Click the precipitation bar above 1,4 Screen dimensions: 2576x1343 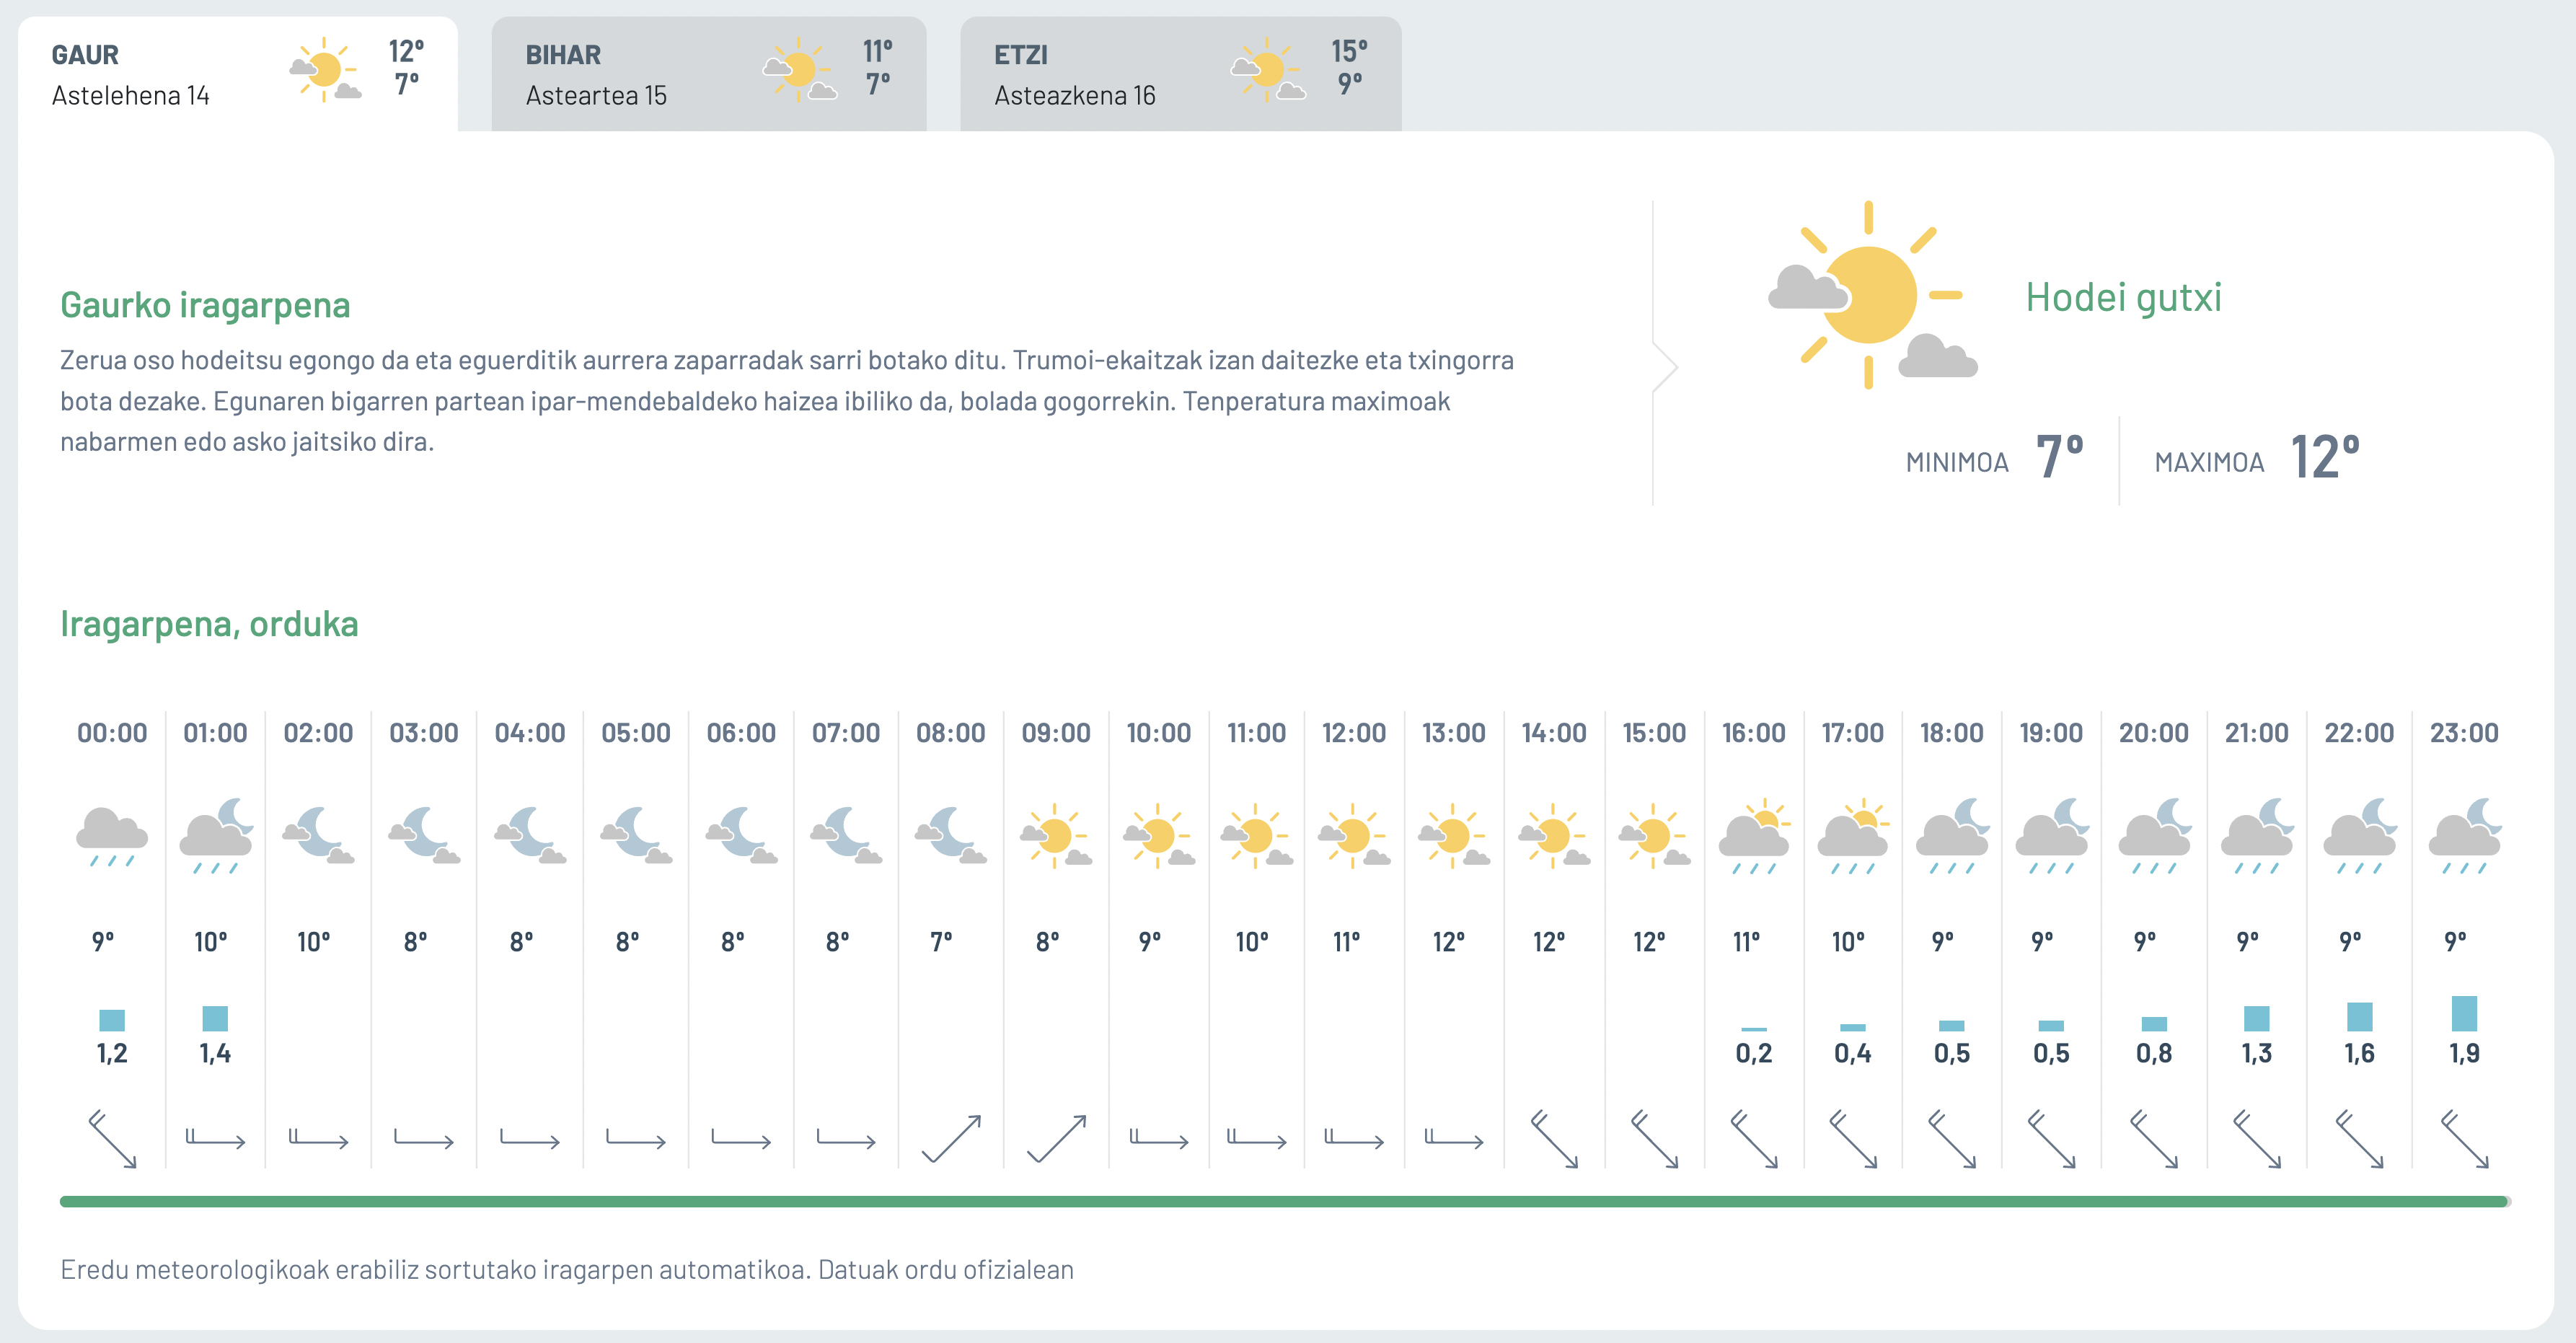pyautogui.click(x=215, y=1018)
